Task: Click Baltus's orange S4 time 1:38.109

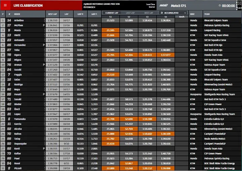Action: (x=166, y=134)
